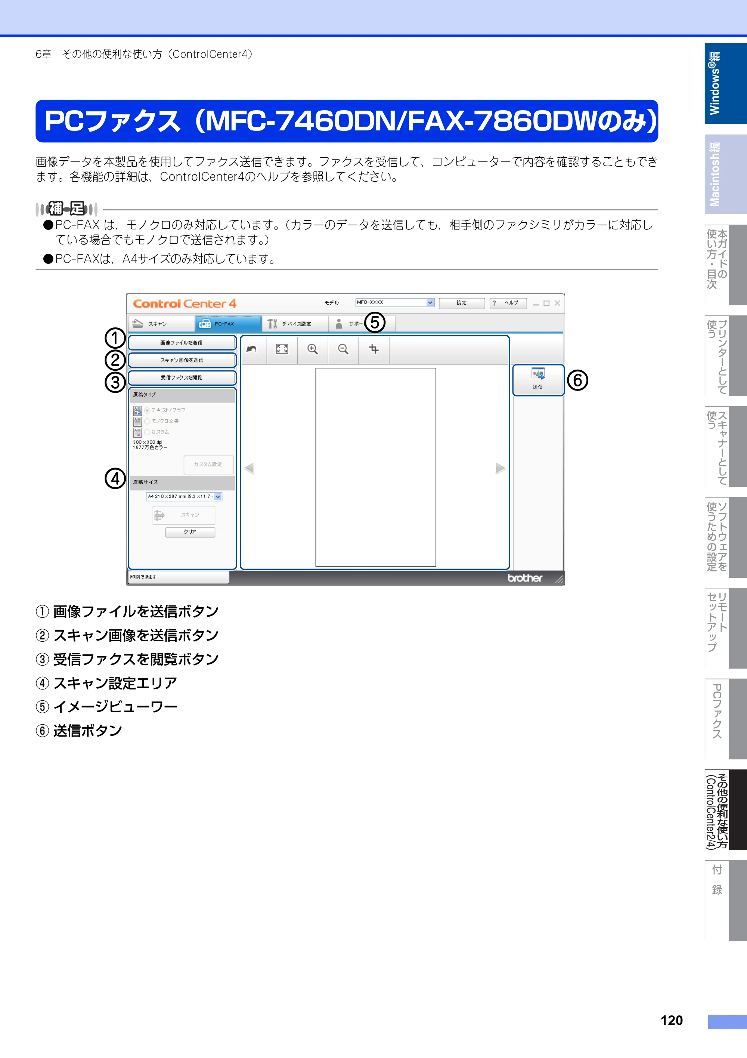The width and height of the screenshot is (747, 1058).
Task: Switch to the スキャン tab
Action: 161,324
